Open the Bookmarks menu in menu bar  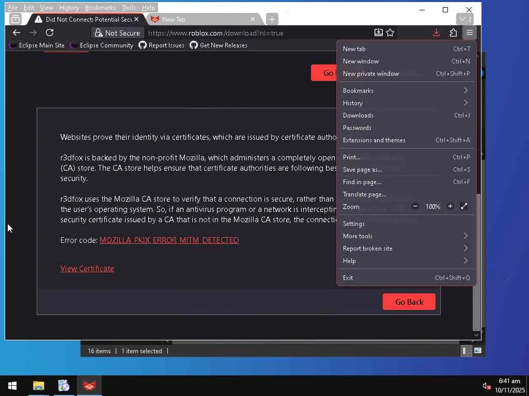point(100,7)
